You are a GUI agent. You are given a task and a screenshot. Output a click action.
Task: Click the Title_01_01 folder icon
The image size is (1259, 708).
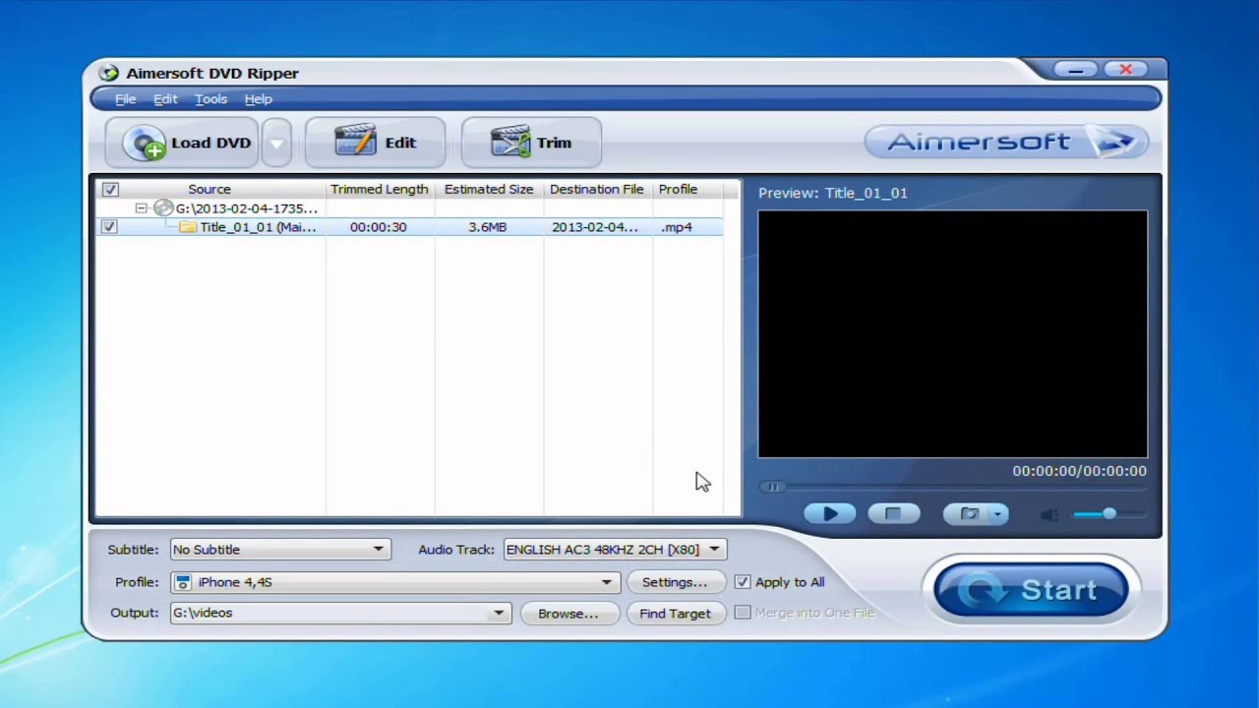click(188, 227)
